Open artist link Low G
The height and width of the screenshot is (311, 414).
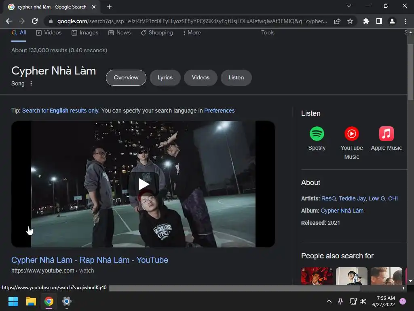click(377, 198)
